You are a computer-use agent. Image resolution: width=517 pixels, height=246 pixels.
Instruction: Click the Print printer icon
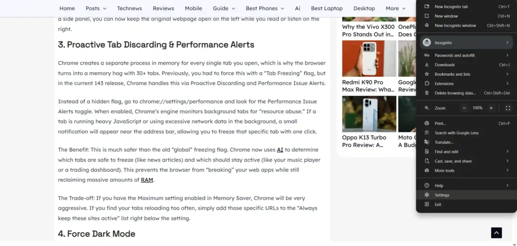(427, 123)
